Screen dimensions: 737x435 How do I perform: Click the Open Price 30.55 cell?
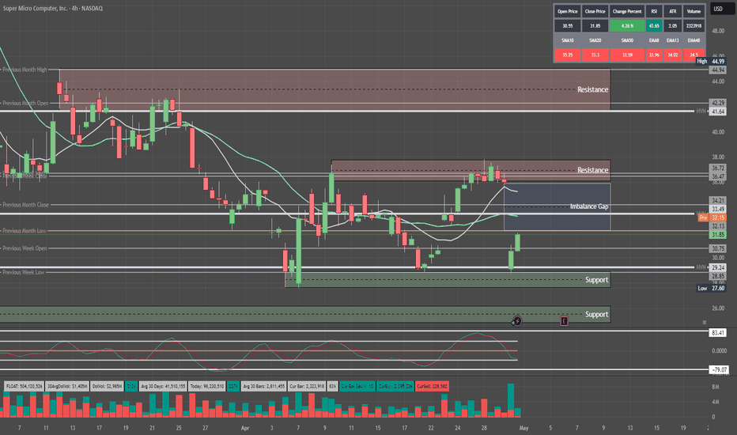point(567,26)
